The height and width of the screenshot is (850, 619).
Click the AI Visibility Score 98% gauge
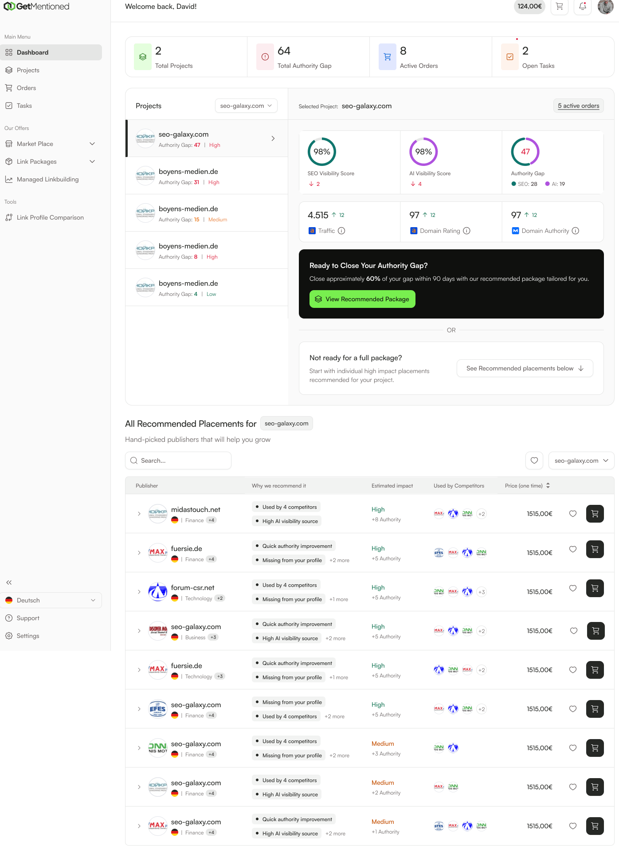point(423,152)
